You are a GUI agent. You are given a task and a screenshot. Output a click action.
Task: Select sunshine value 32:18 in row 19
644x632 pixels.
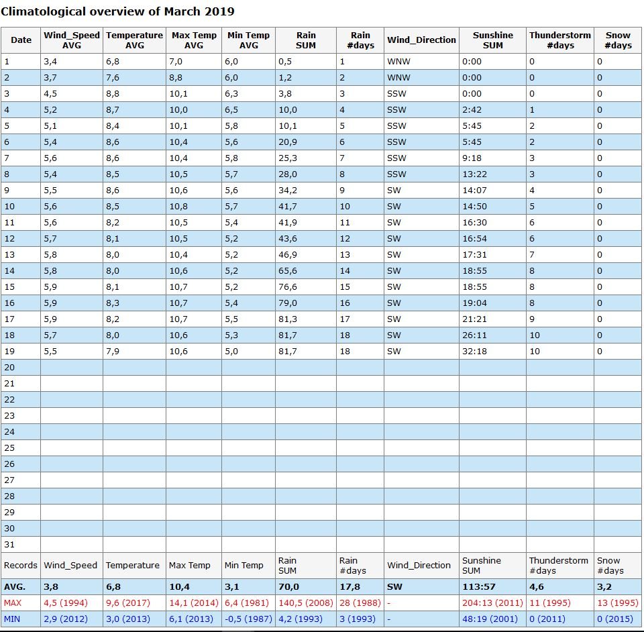(474, 352)
